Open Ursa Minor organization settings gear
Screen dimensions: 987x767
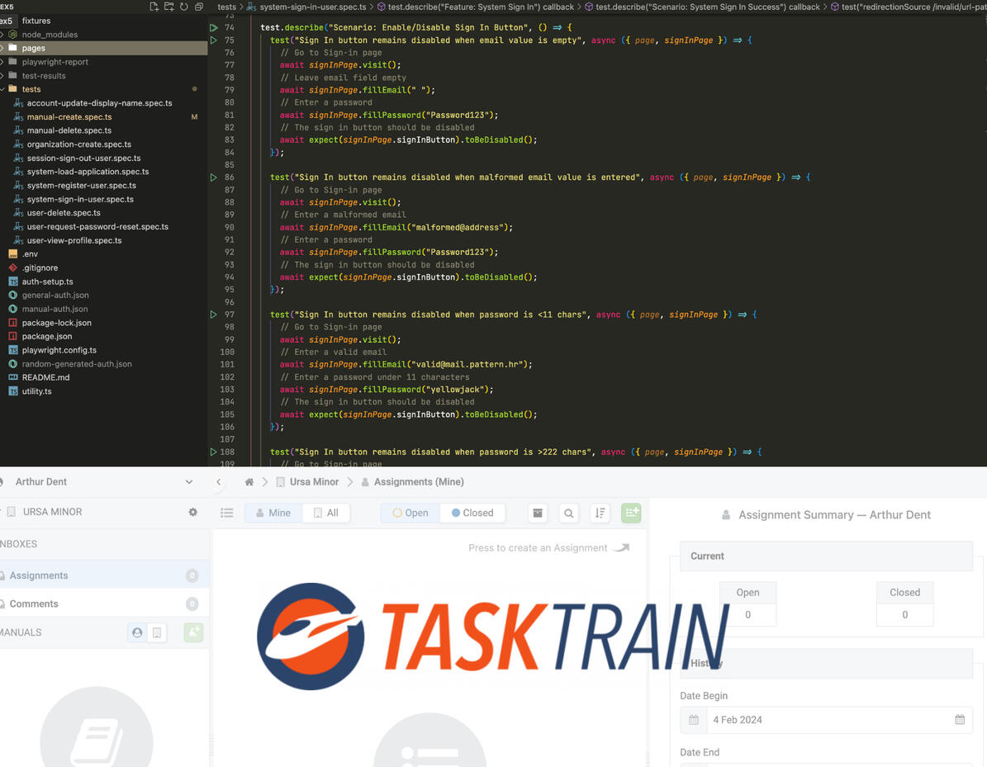pos(192,512)
